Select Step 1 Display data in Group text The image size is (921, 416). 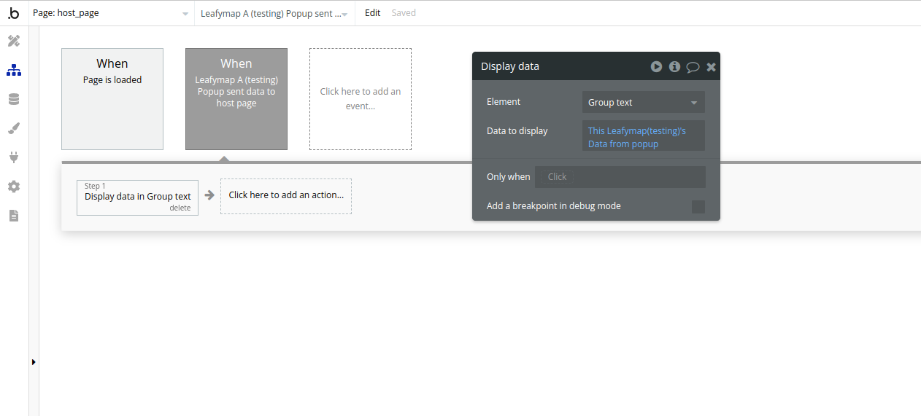point(137,197)
